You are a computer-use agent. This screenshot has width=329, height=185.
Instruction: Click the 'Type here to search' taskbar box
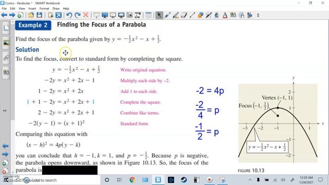click(x=57, y=180)
